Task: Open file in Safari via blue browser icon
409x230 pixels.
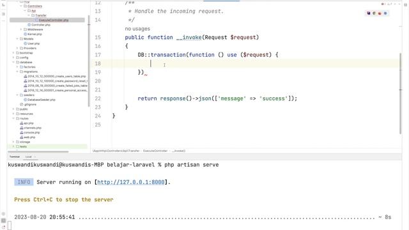Action: click(385, 13)
